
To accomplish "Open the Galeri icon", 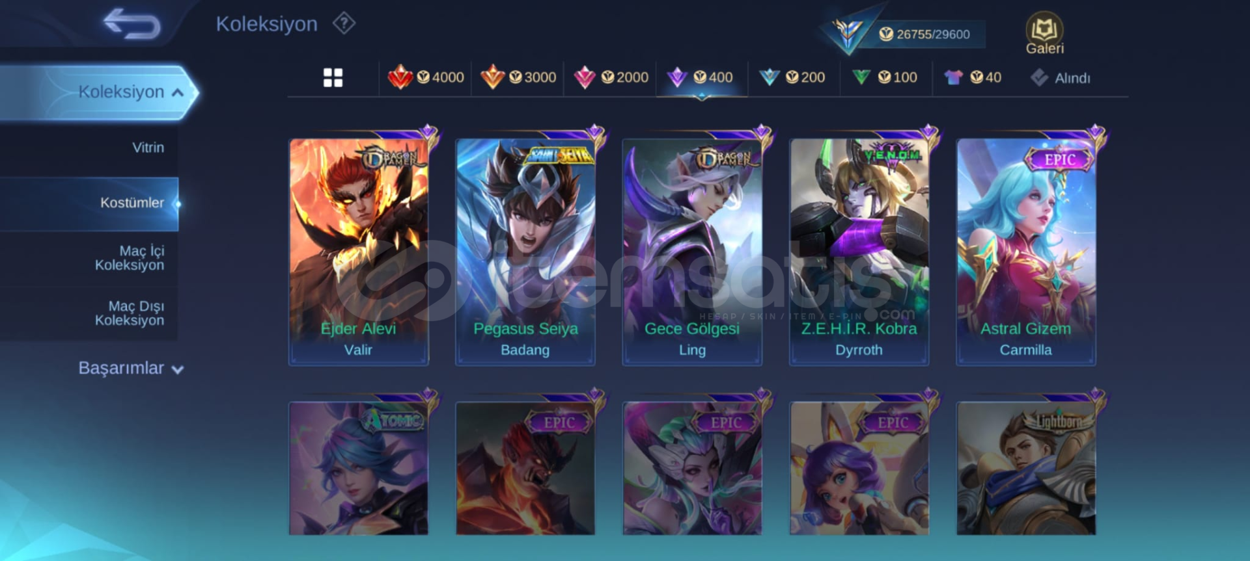I will [1044, 33].
